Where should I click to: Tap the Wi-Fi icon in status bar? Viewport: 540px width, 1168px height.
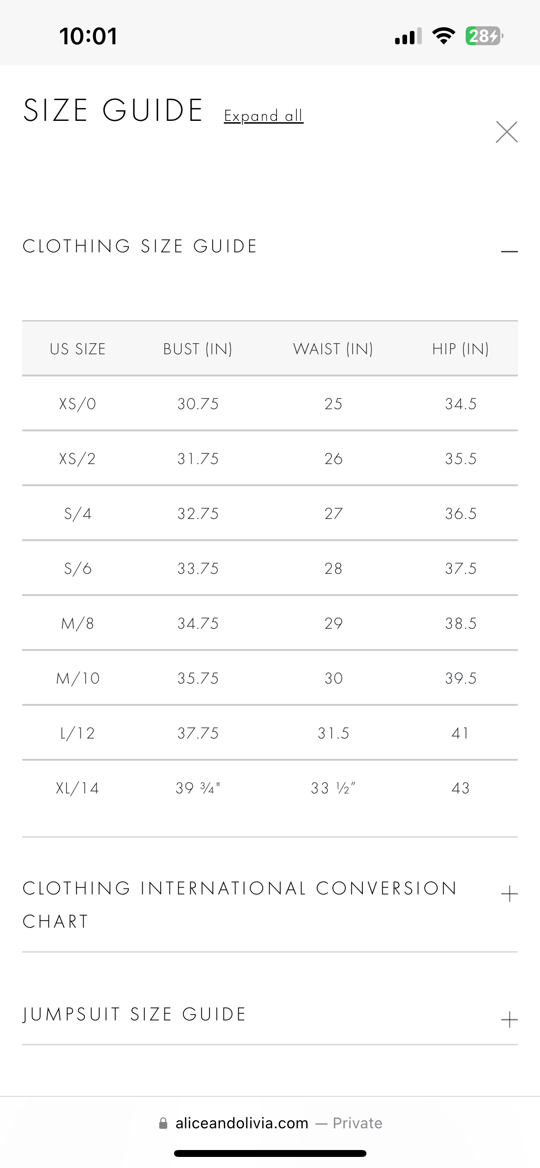[x=444, y=36]
